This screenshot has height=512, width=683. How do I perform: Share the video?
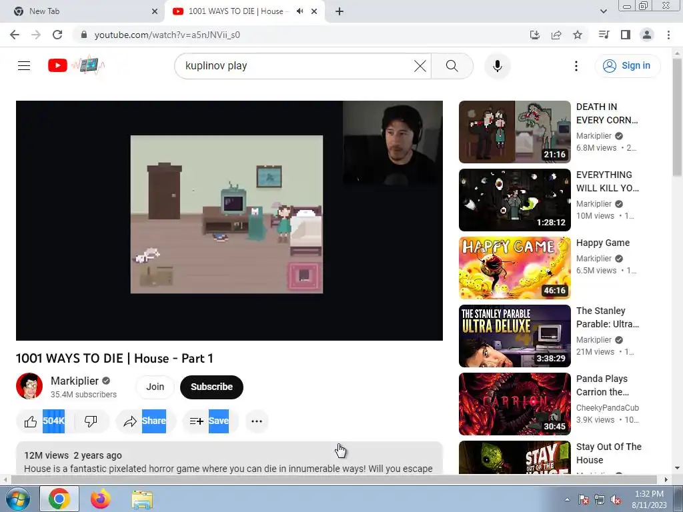(145, 421)
